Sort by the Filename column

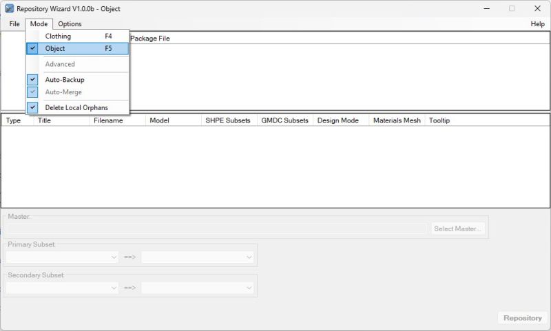[x=117, y=120]
